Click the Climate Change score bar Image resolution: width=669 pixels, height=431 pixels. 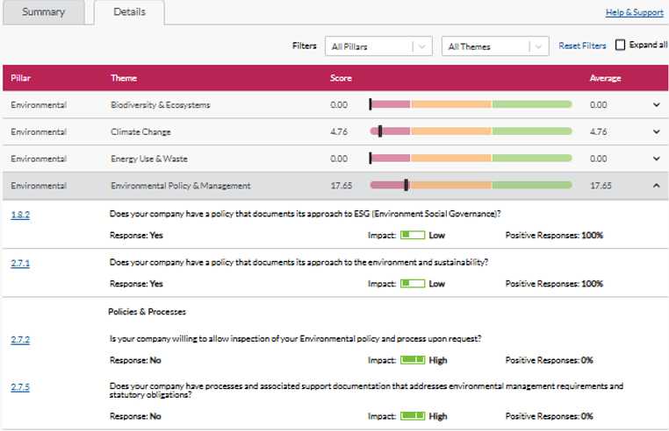(x=471, y=132)
